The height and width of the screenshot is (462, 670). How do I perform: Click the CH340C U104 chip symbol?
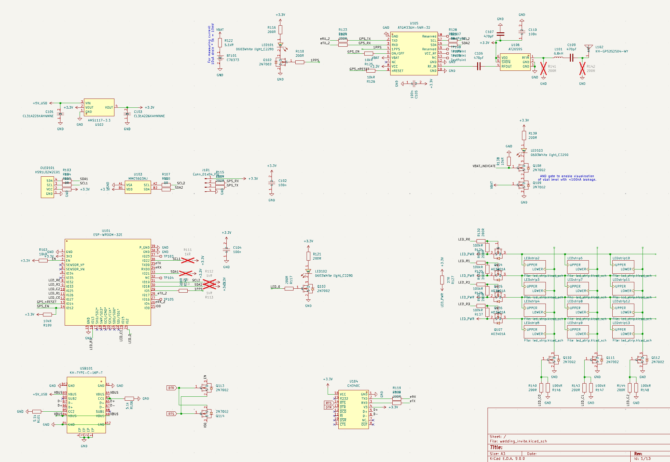click(x=353, y=409)
